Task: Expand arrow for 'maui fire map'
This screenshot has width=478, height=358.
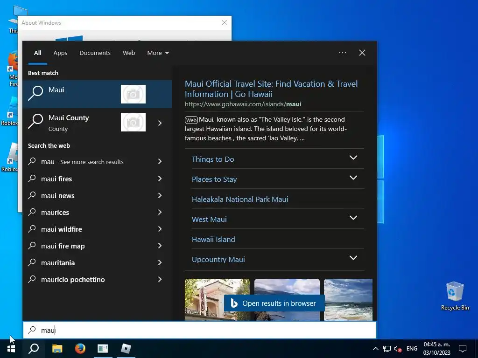Action: point(160,245)
